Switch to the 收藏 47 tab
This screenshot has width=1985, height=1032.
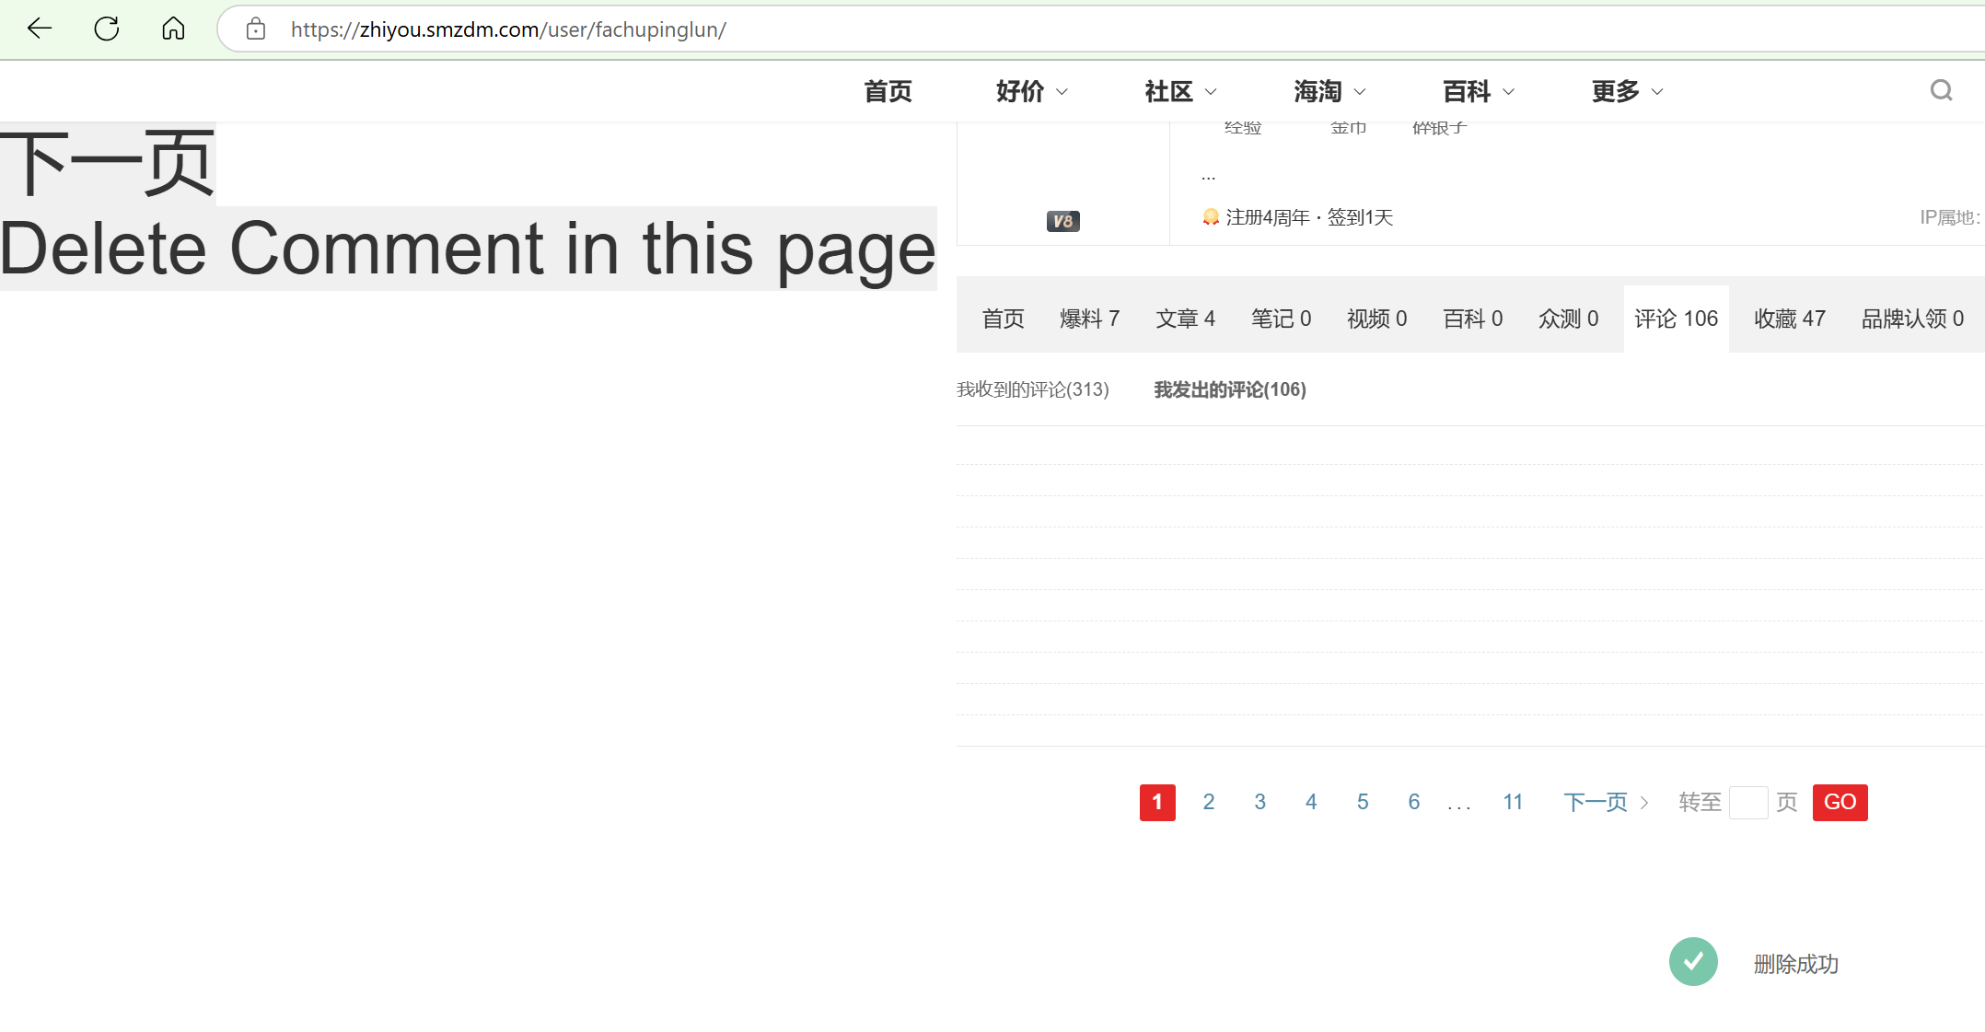1789,319
